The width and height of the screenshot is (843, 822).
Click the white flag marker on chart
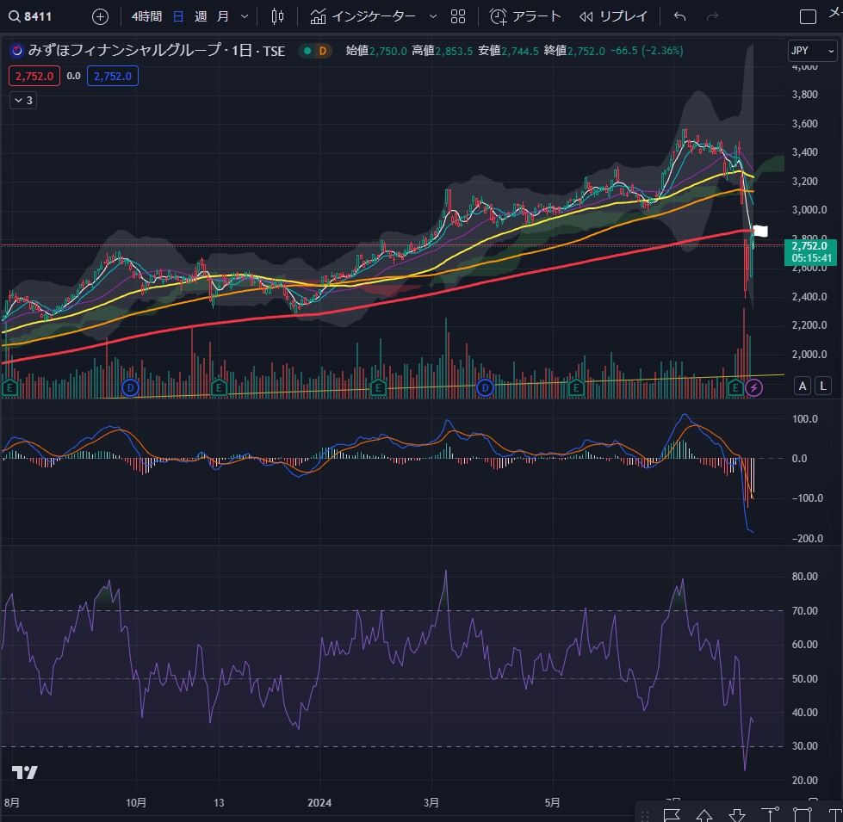pos(760,232)
